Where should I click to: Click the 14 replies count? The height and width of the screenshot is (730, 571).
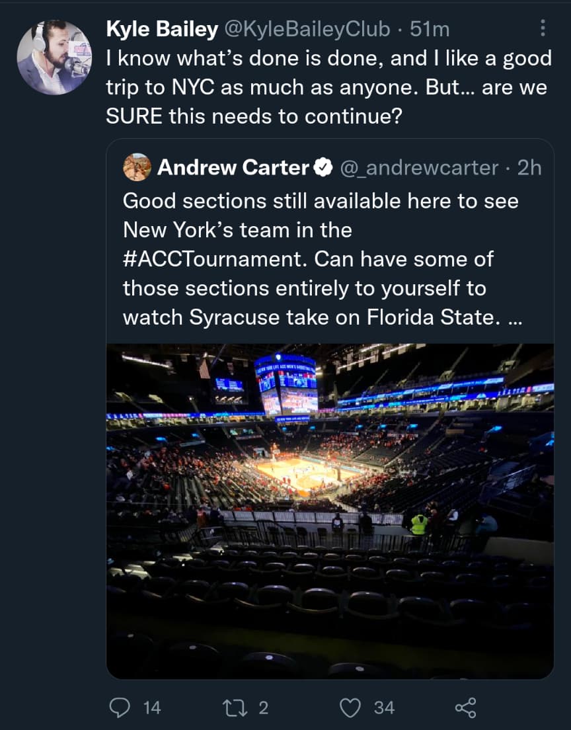click(x=151, y=708)
